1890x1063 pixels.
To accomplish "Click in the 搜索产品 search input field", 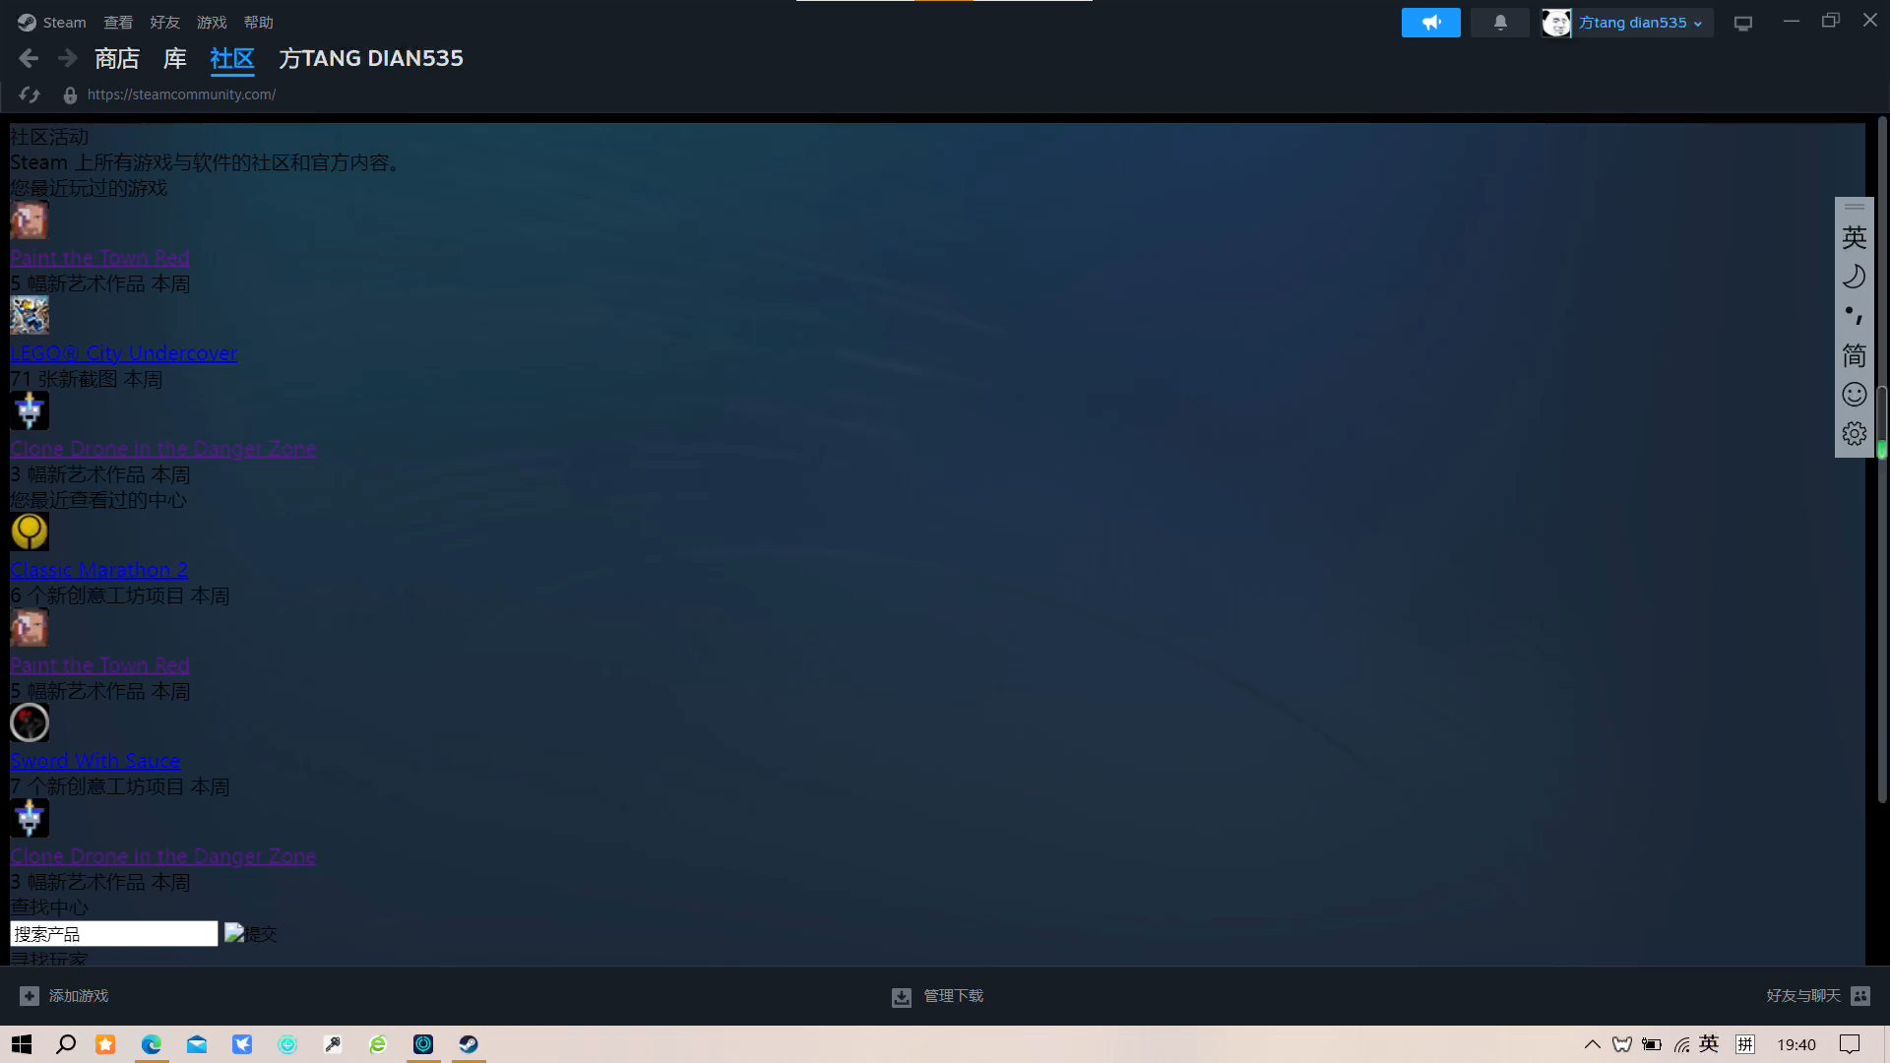I will [114, 933].
